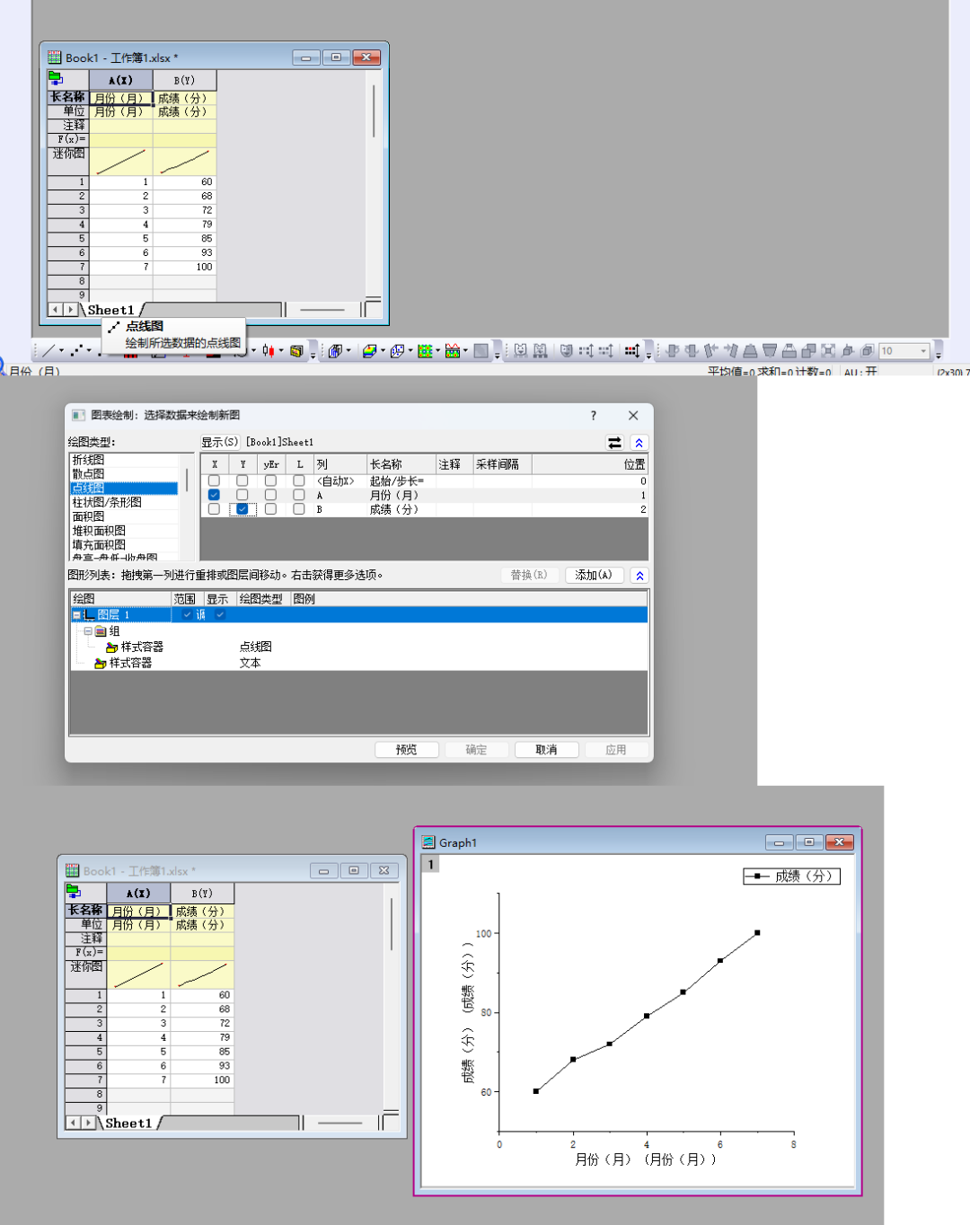
Task: Click the upper-left worksheet icon in bottom Book1
Action: [74, 892]
